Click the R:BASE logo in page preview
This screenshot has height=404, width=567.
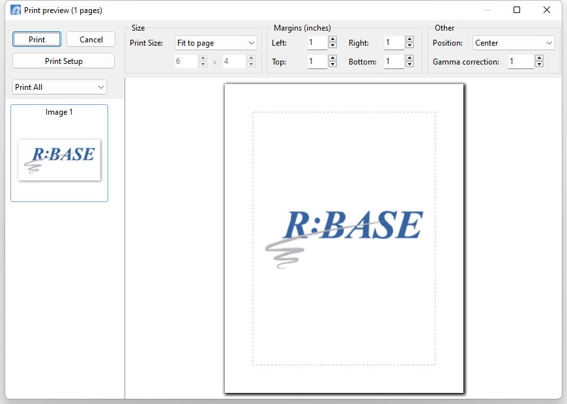tap(344, 238)
